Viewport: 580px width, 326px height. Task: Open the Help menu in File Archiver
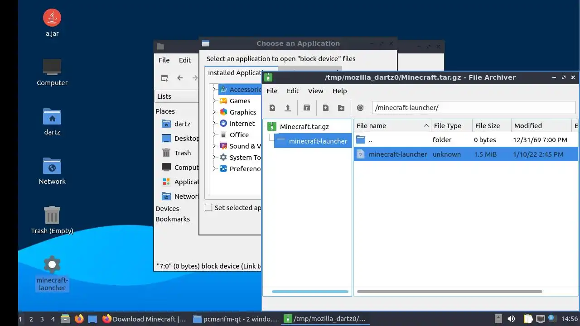[x=339, y=91]
